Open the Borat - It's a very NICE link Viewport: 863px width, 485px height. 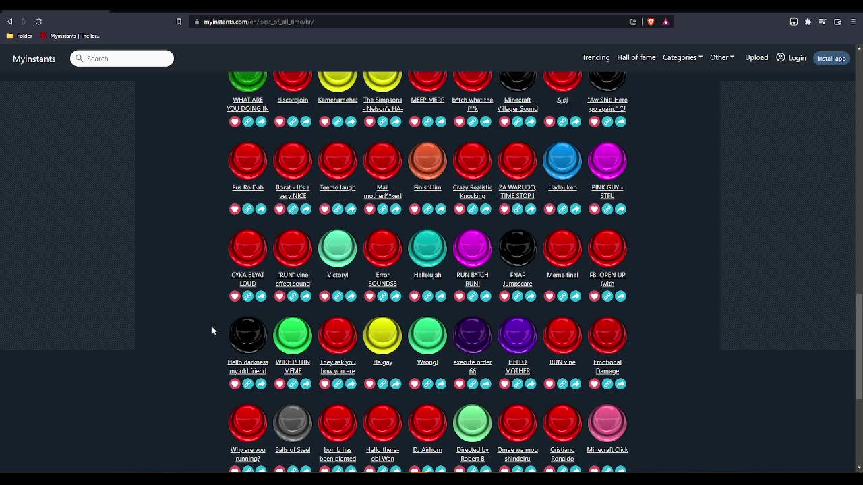293,191
